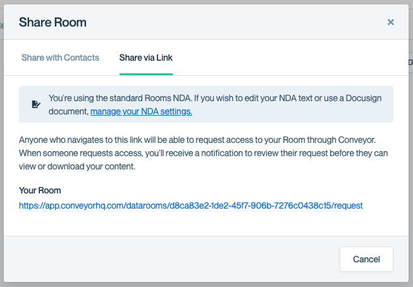The height and width of the screenshot is (287, 413).
Task: Click the Cancel button
Action: pos(366,259)
